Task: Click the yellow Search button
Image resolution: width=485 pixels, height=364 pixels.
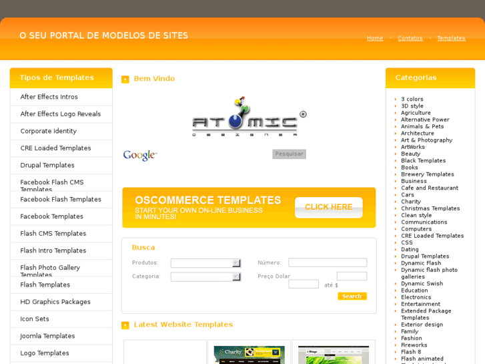Action: [352, 296]
